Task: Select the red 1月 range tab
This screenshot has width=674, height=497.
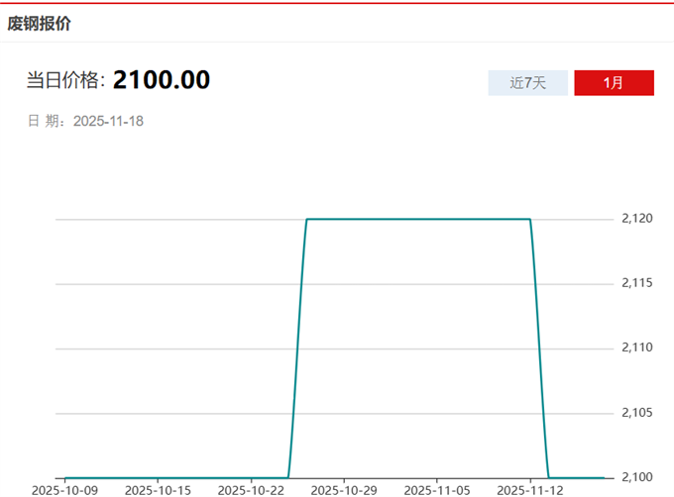Action: pyautogui.click(x=614, y=83)
